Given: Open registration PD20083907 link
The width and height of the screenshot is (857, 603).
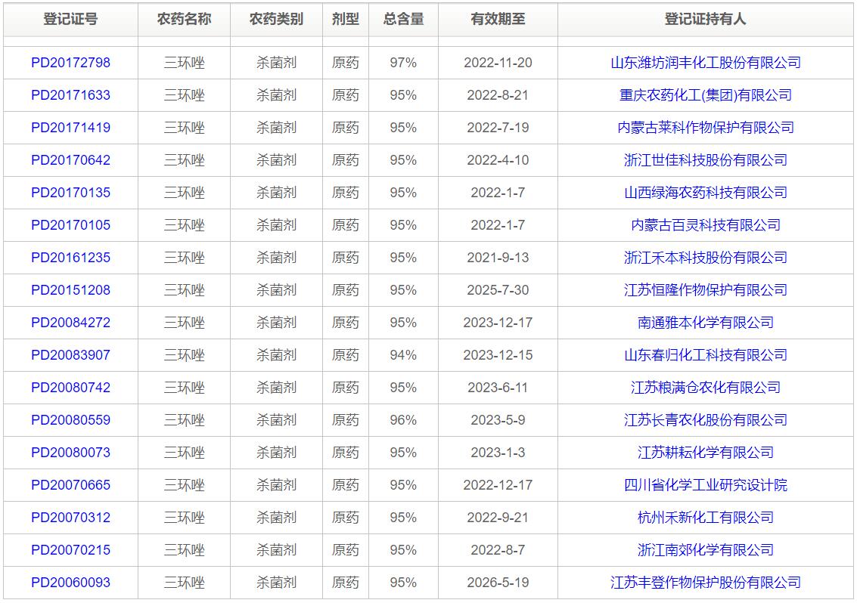Looking at the screenshot, I should tap(70, 355).
